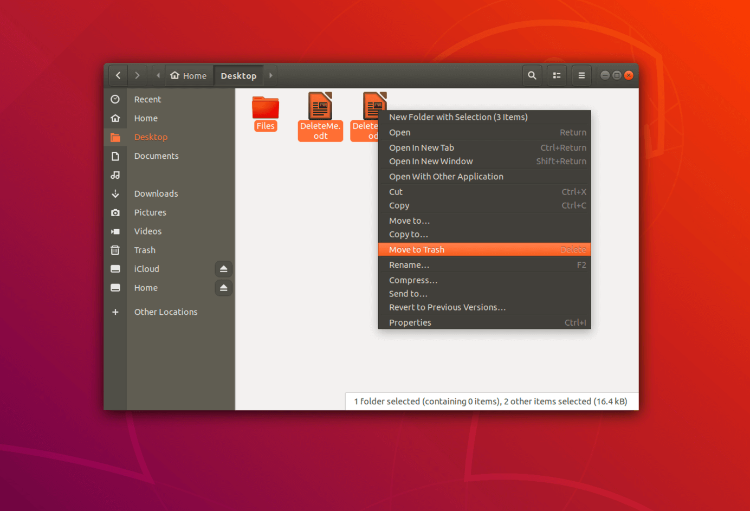Expand the path with the breadcrumb chevron
The image size is (750, 511).
point(270,75)
